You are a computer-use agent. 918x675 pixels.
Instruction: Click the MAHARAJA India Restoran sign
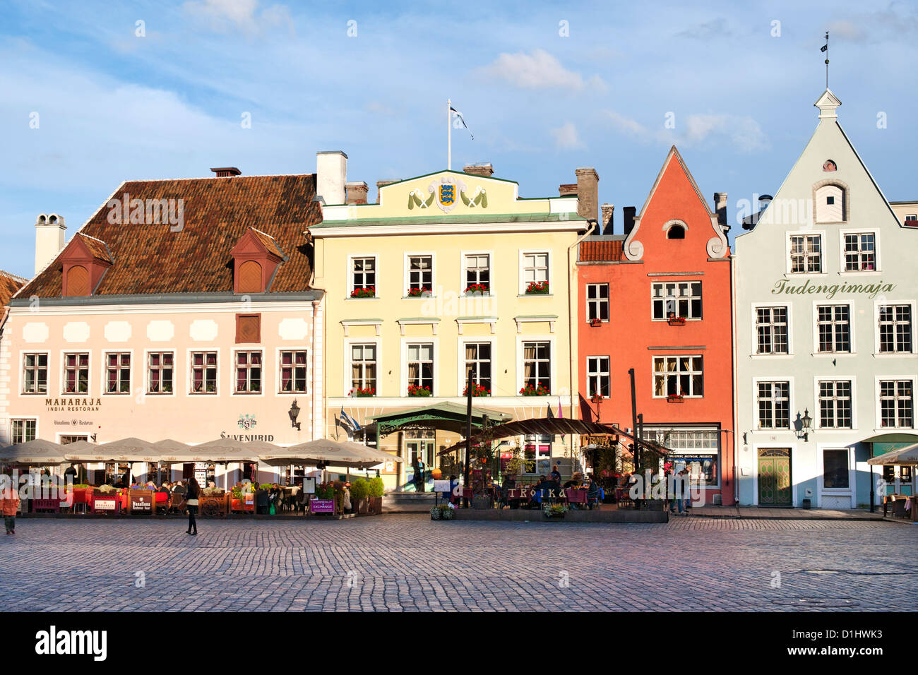(x=73, y=405)
